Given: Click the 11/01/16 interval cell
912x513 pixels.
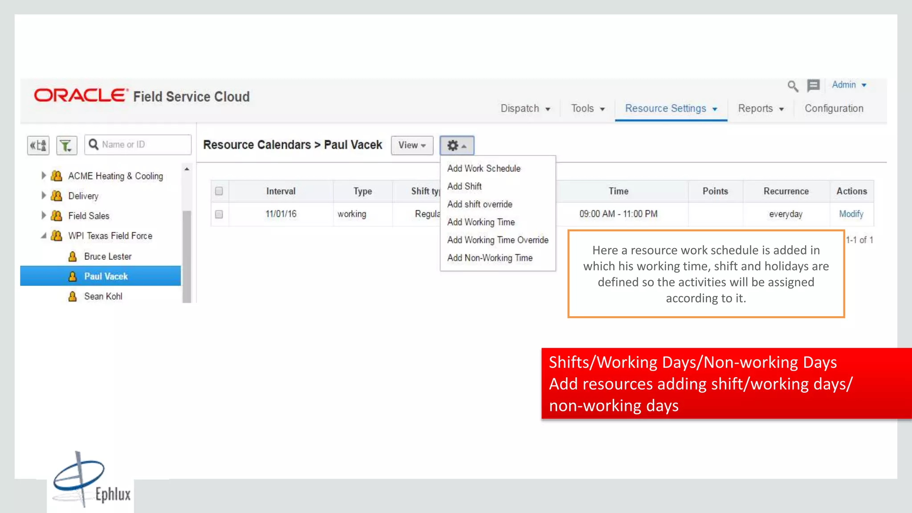Looking at the screenshot, I should 281,214.
